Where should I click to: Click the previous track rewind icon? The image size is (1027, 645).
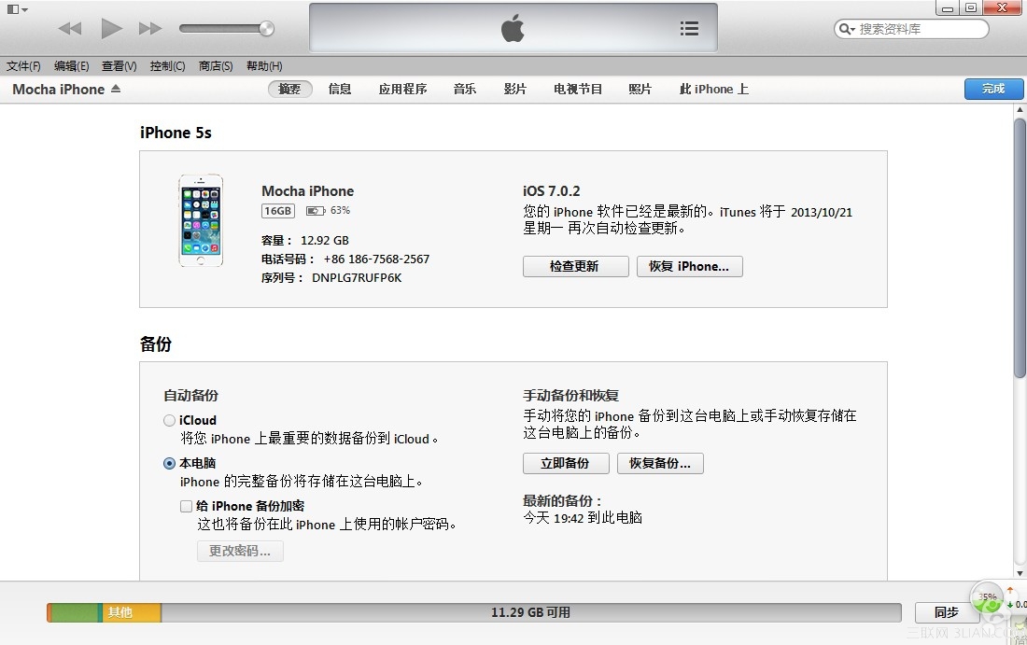[x=69, y=28]
